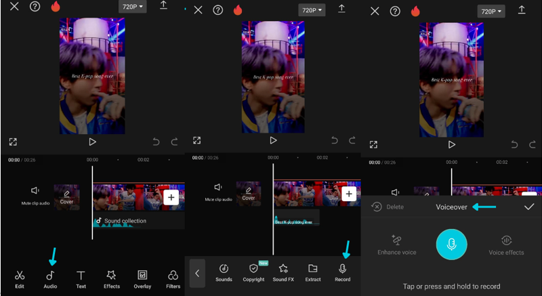Open the Overlay tool
The image size is (542, 296).
[x=142, y=278]
